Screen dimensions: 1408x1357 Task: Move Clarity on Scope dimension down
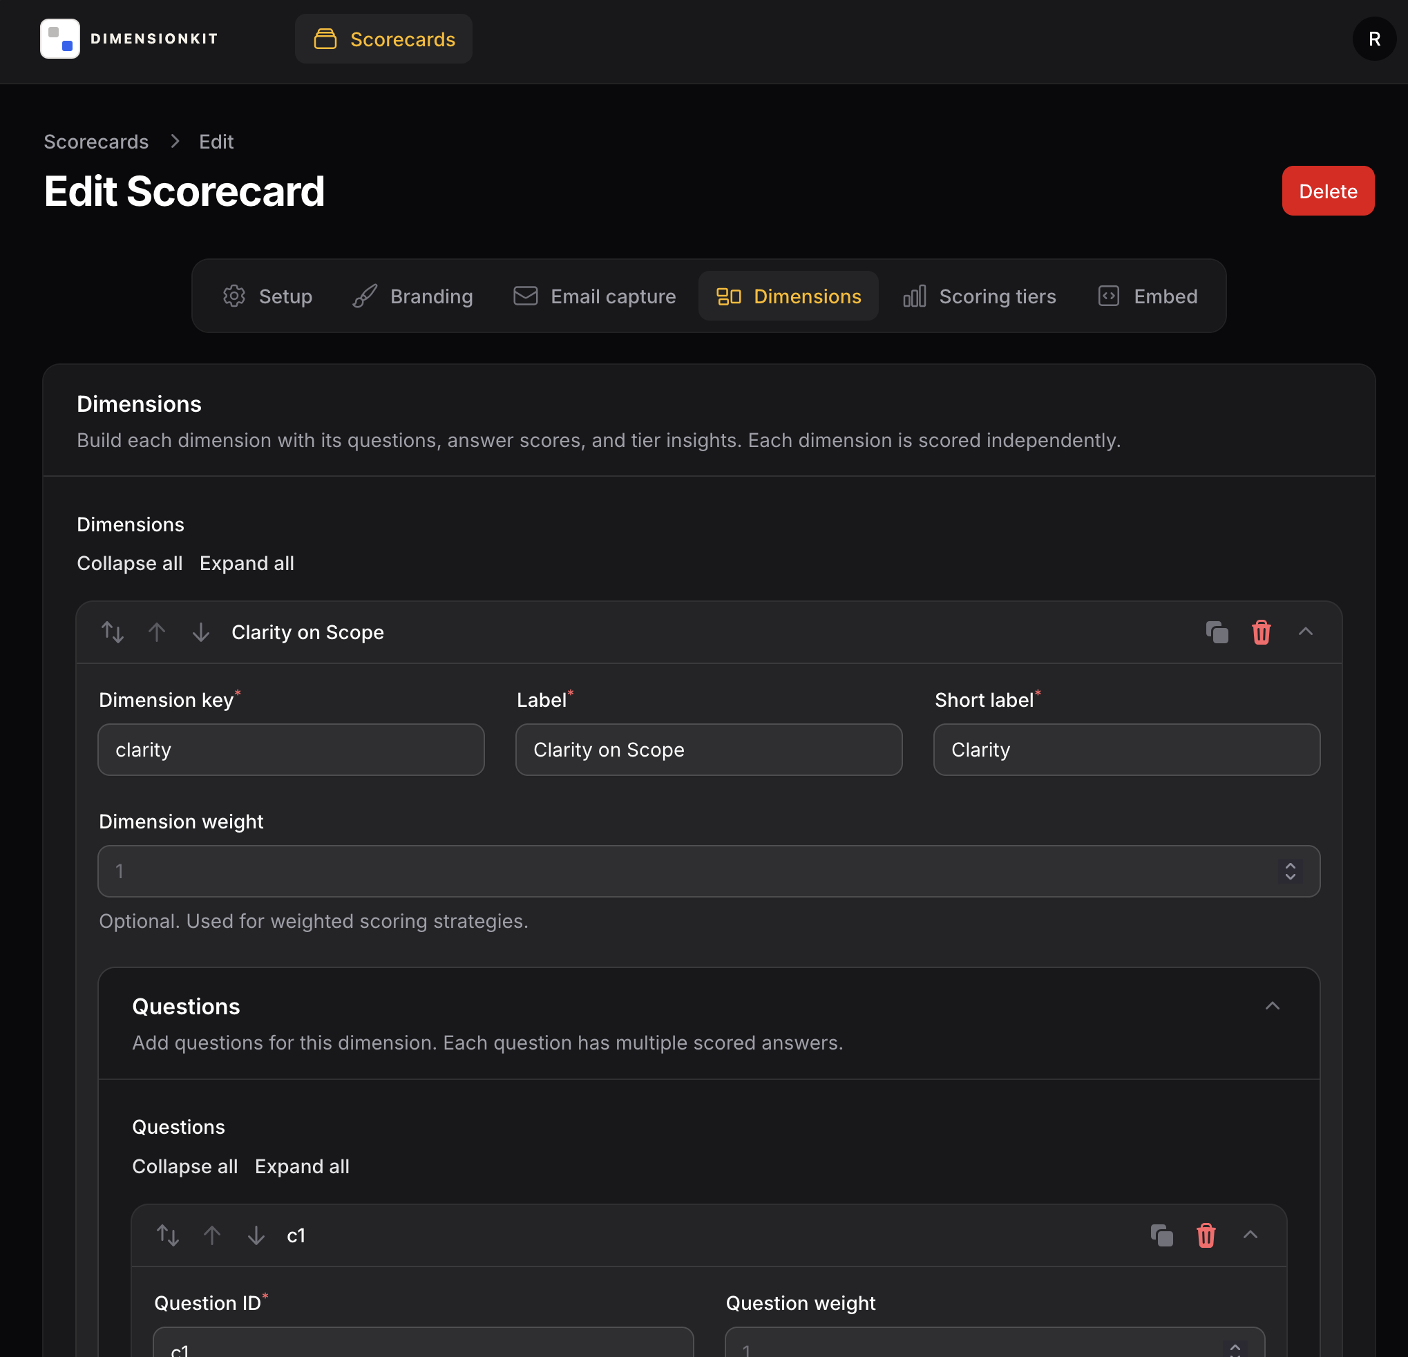click(201, 632)
